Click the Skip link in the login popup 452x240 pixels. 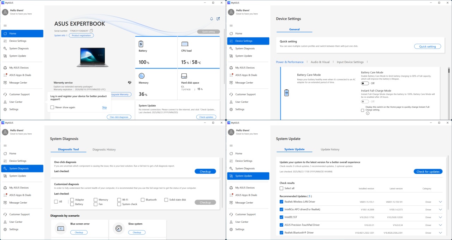[104, 107]
